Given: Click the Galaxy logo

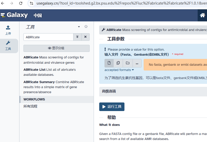Looking at the screenshot, I should click(14, 15).
